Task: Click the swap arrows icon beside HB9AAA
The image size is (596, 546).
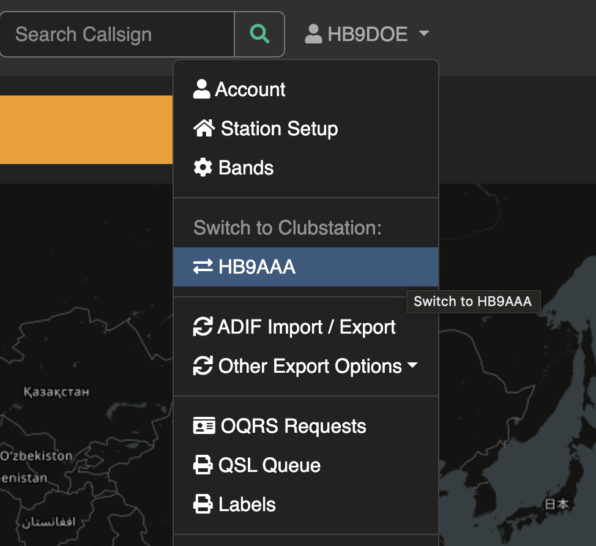Action: [x=203, y=266]
